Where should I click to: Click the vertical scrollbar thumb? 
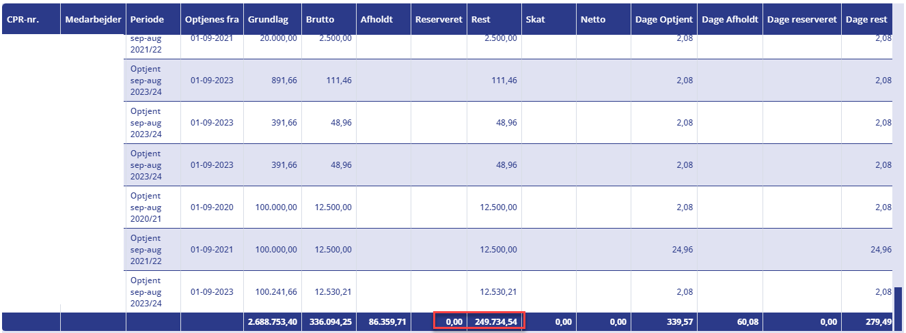click(x=898, y=299)
